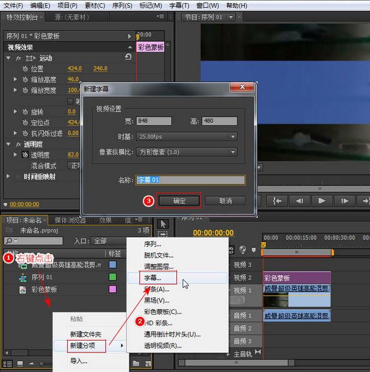Click the 名称 field containing 字幕 01
Screen dimensions: 370x372
pos(191,180)
